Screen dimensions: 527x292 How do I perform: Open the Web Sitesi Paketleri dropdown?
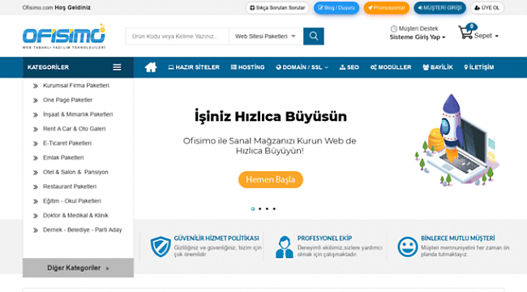265,36
